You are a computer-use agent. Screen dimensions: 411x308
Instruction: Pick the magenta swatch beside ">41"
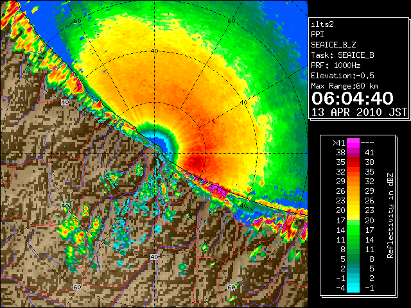pyautogui.click(x=353, y=143)
